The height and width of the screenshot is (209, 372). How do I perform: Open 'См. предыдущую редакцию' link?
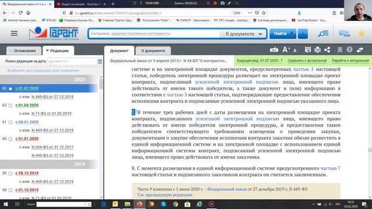(165, 195)
